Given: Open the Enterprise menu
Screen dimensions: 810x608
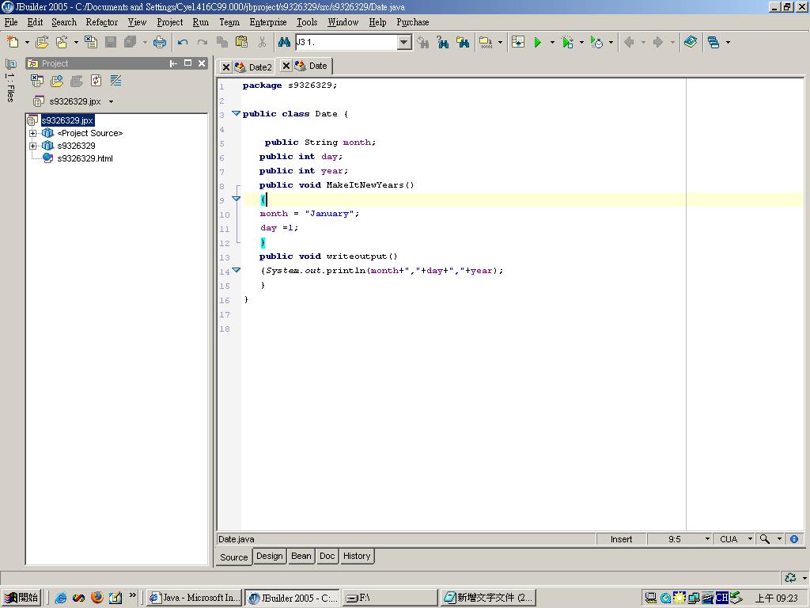Looking at the screenshot, I should tap(268, 22).
